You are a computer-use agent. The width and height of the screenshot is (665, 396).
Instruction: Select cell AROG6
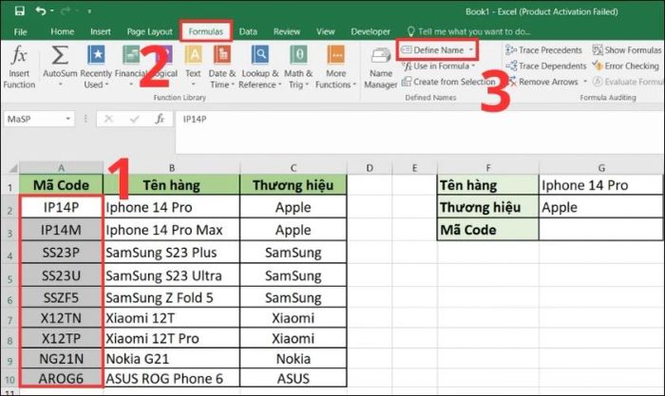click(x=61, y=378)
